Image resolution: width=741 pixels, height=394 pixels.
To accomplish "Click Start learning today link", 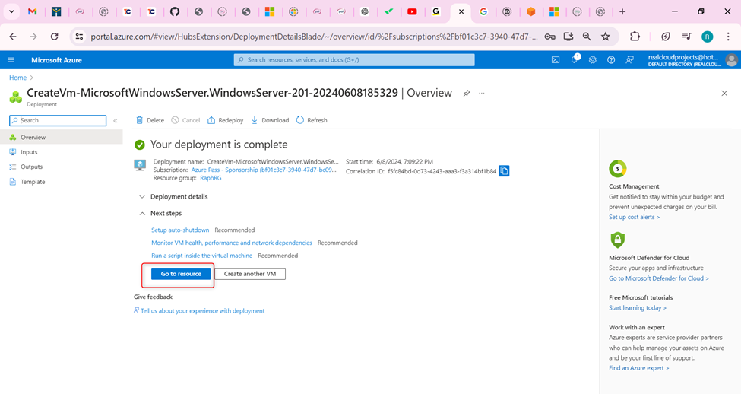I will (638, 307).
